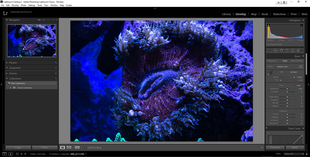Viewport: 310px width, 157px height.
Task: Select the Radial Filter tool
Action: (x=293, y=51)
